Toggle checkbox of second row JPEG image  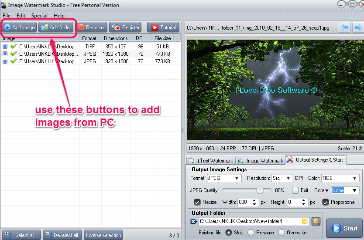(5, 54)
